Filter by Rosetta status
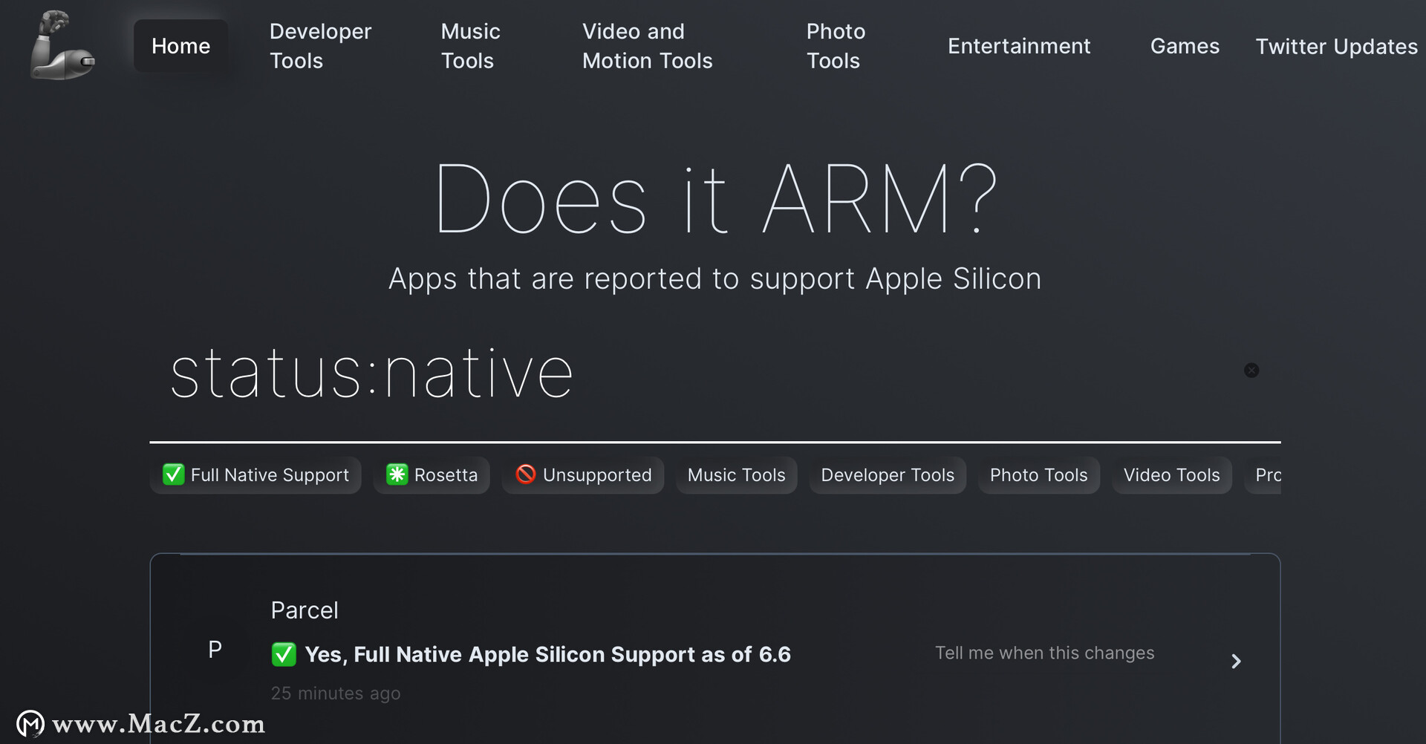Viewport: 1426px width, 744px height. point(432,475)
